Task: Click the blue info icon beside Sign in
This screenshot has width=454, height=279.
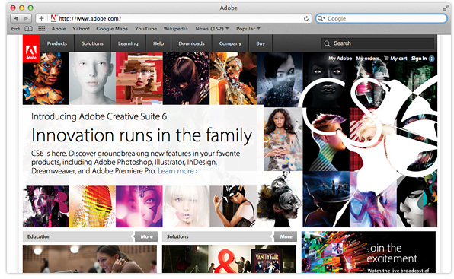Action: pyautogui.click(x=432, y=59)
